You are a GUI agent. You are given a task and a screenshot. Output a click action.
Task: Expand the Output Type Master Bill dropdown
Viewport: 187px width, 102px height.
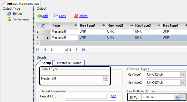coord(106,78)
